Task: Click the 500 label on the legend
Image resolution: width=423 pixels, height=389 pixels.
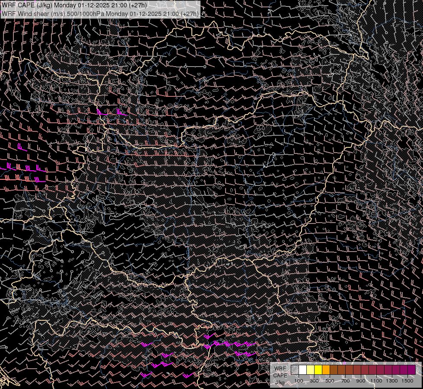Action: tap(330, 381)
